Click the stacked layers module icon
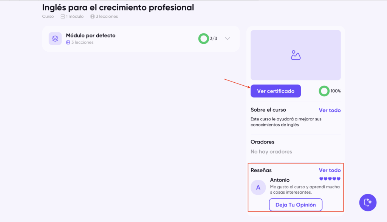387x222 pixels. [55, 39]
